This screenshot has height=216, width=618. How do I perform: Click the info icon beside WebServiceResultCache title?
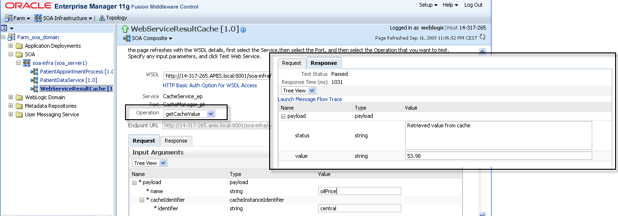click(243, 30)
